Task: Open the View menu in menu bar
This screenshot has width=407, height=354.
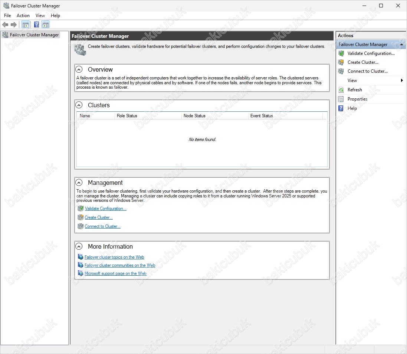Action: 40,16
